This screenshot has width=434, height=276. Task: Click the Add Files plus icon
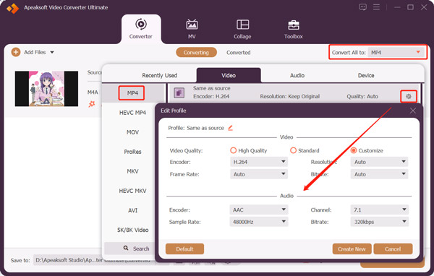click(16, 52)
